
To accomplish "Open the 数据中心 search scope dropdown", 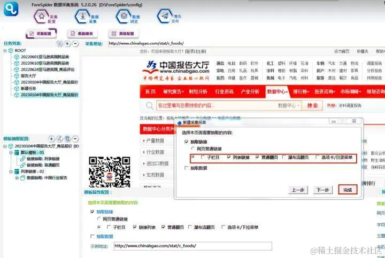I will 289,106.
